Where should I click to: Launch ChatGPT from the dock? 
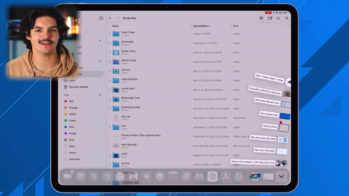213,177
